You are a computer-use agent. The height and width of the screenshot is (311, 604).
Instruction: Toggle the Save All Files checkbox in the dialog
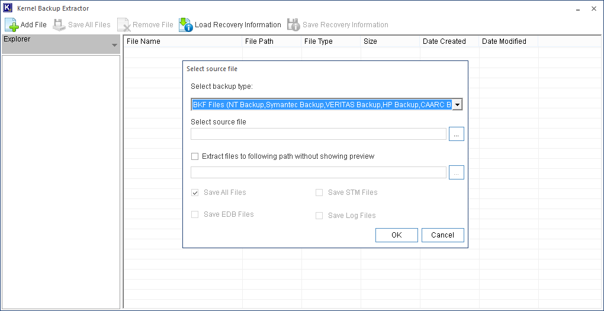click(195, 193)
